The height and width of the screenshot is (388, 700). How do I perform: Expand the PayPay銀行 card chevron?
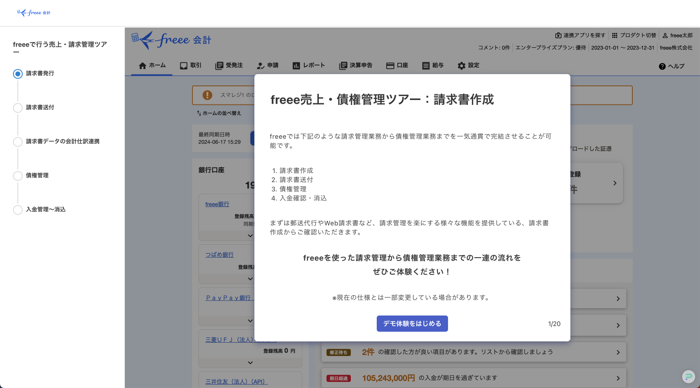[250, 321]
